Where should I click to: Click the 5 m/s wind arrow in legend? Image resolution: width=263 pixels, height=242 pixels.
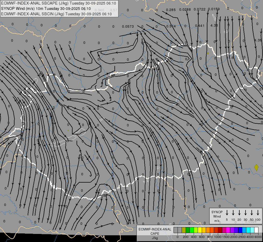tap(227, 213)
